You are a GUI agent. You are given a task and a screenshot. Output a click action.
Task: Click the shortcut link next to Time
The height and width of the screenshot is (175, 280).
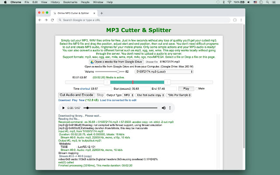tap(85, 89)
